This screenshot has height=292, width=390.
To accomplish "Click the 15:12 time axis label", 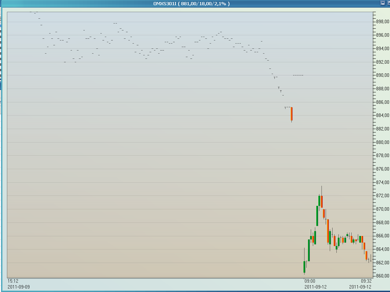I will [x=13, y=281].
